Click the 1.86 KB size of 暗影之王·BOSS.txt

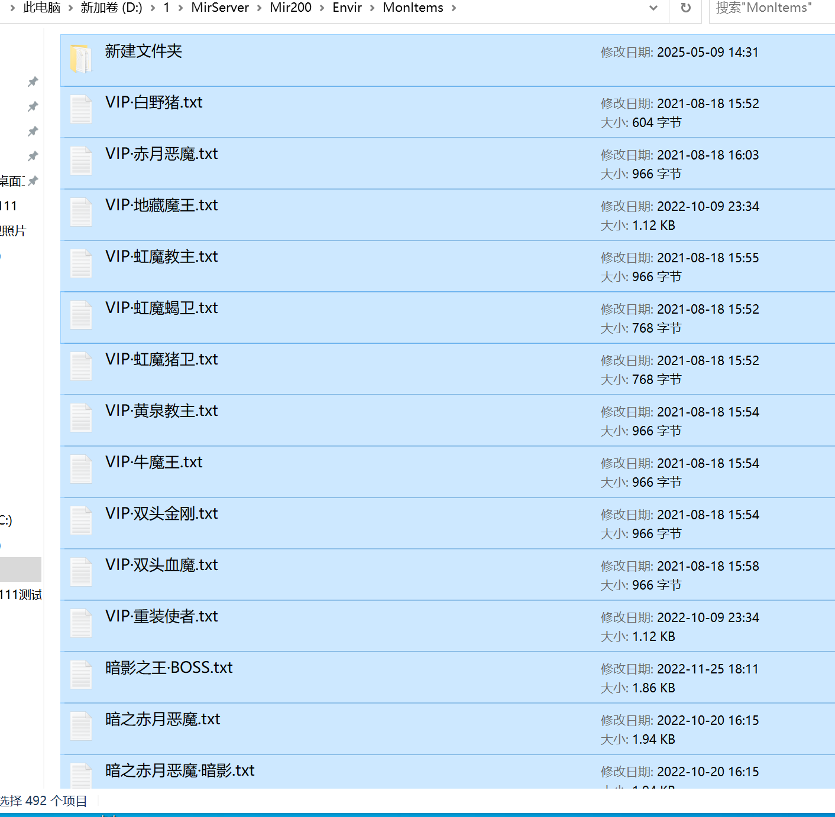653,688
